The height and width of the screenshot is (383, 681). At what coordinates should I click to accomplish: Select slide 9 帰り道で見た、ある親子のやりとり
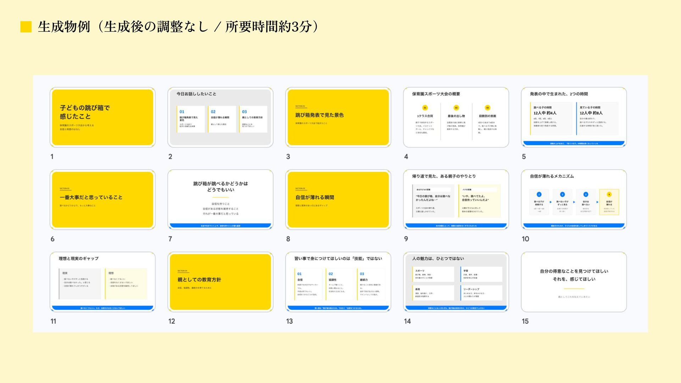tap(456, 200)
